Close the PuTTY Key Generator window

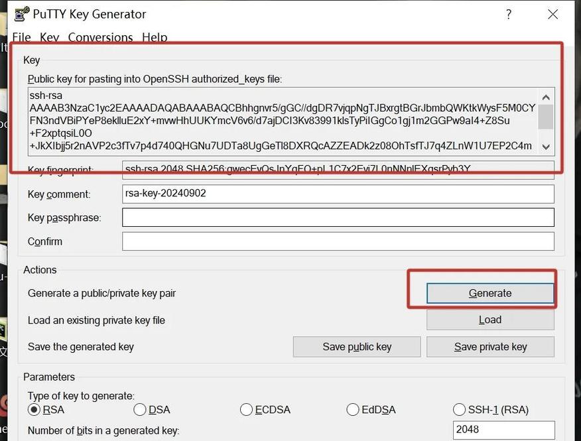tap(553, 15)
